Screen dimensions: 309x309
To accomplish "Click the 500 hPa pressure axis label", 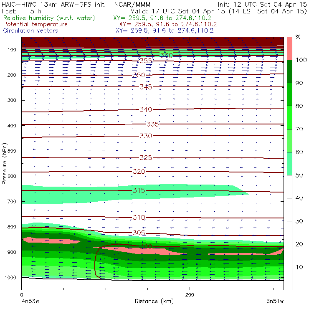I will pyautogui.click(x=12, y=151).
